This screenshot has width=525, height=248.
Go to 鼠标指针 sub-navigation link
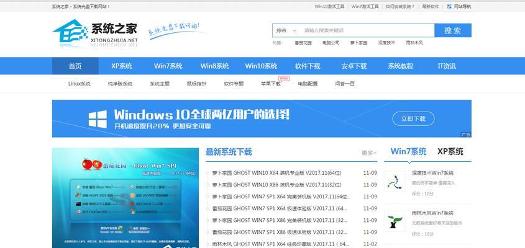[x=196, y=84]
